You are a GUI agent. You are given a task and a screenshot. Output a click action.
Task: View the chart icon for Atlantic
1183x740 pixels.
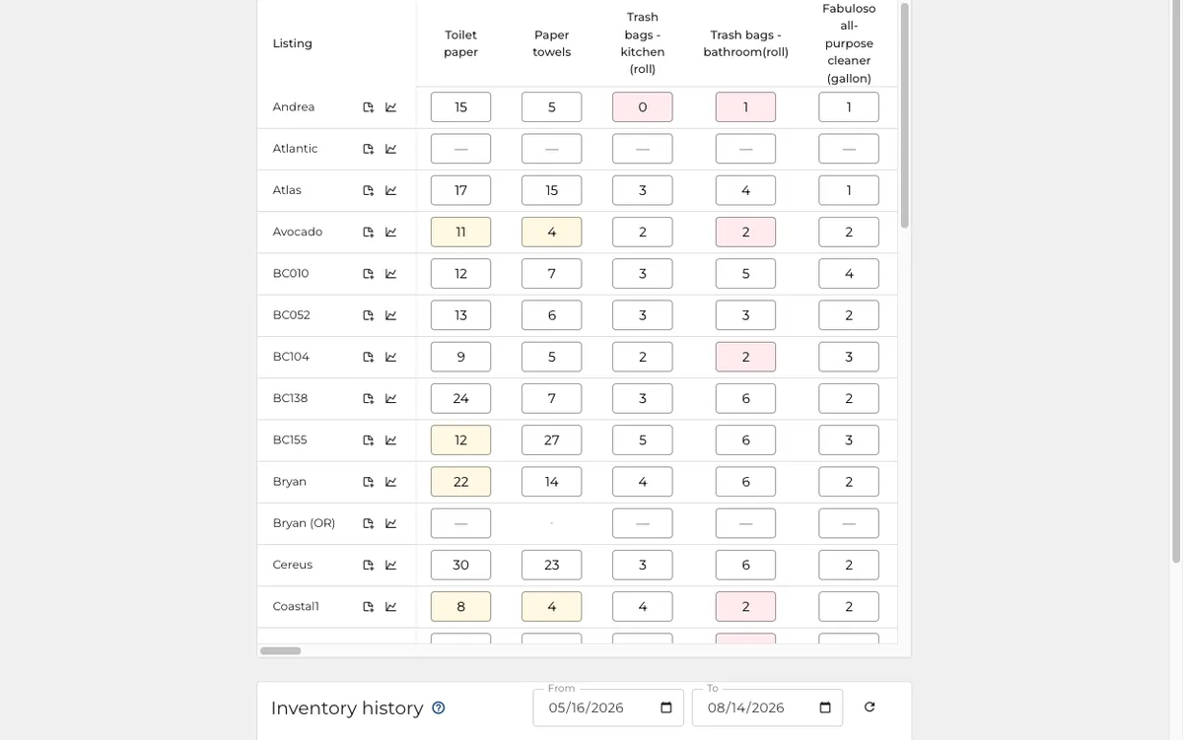click(390, 149)
